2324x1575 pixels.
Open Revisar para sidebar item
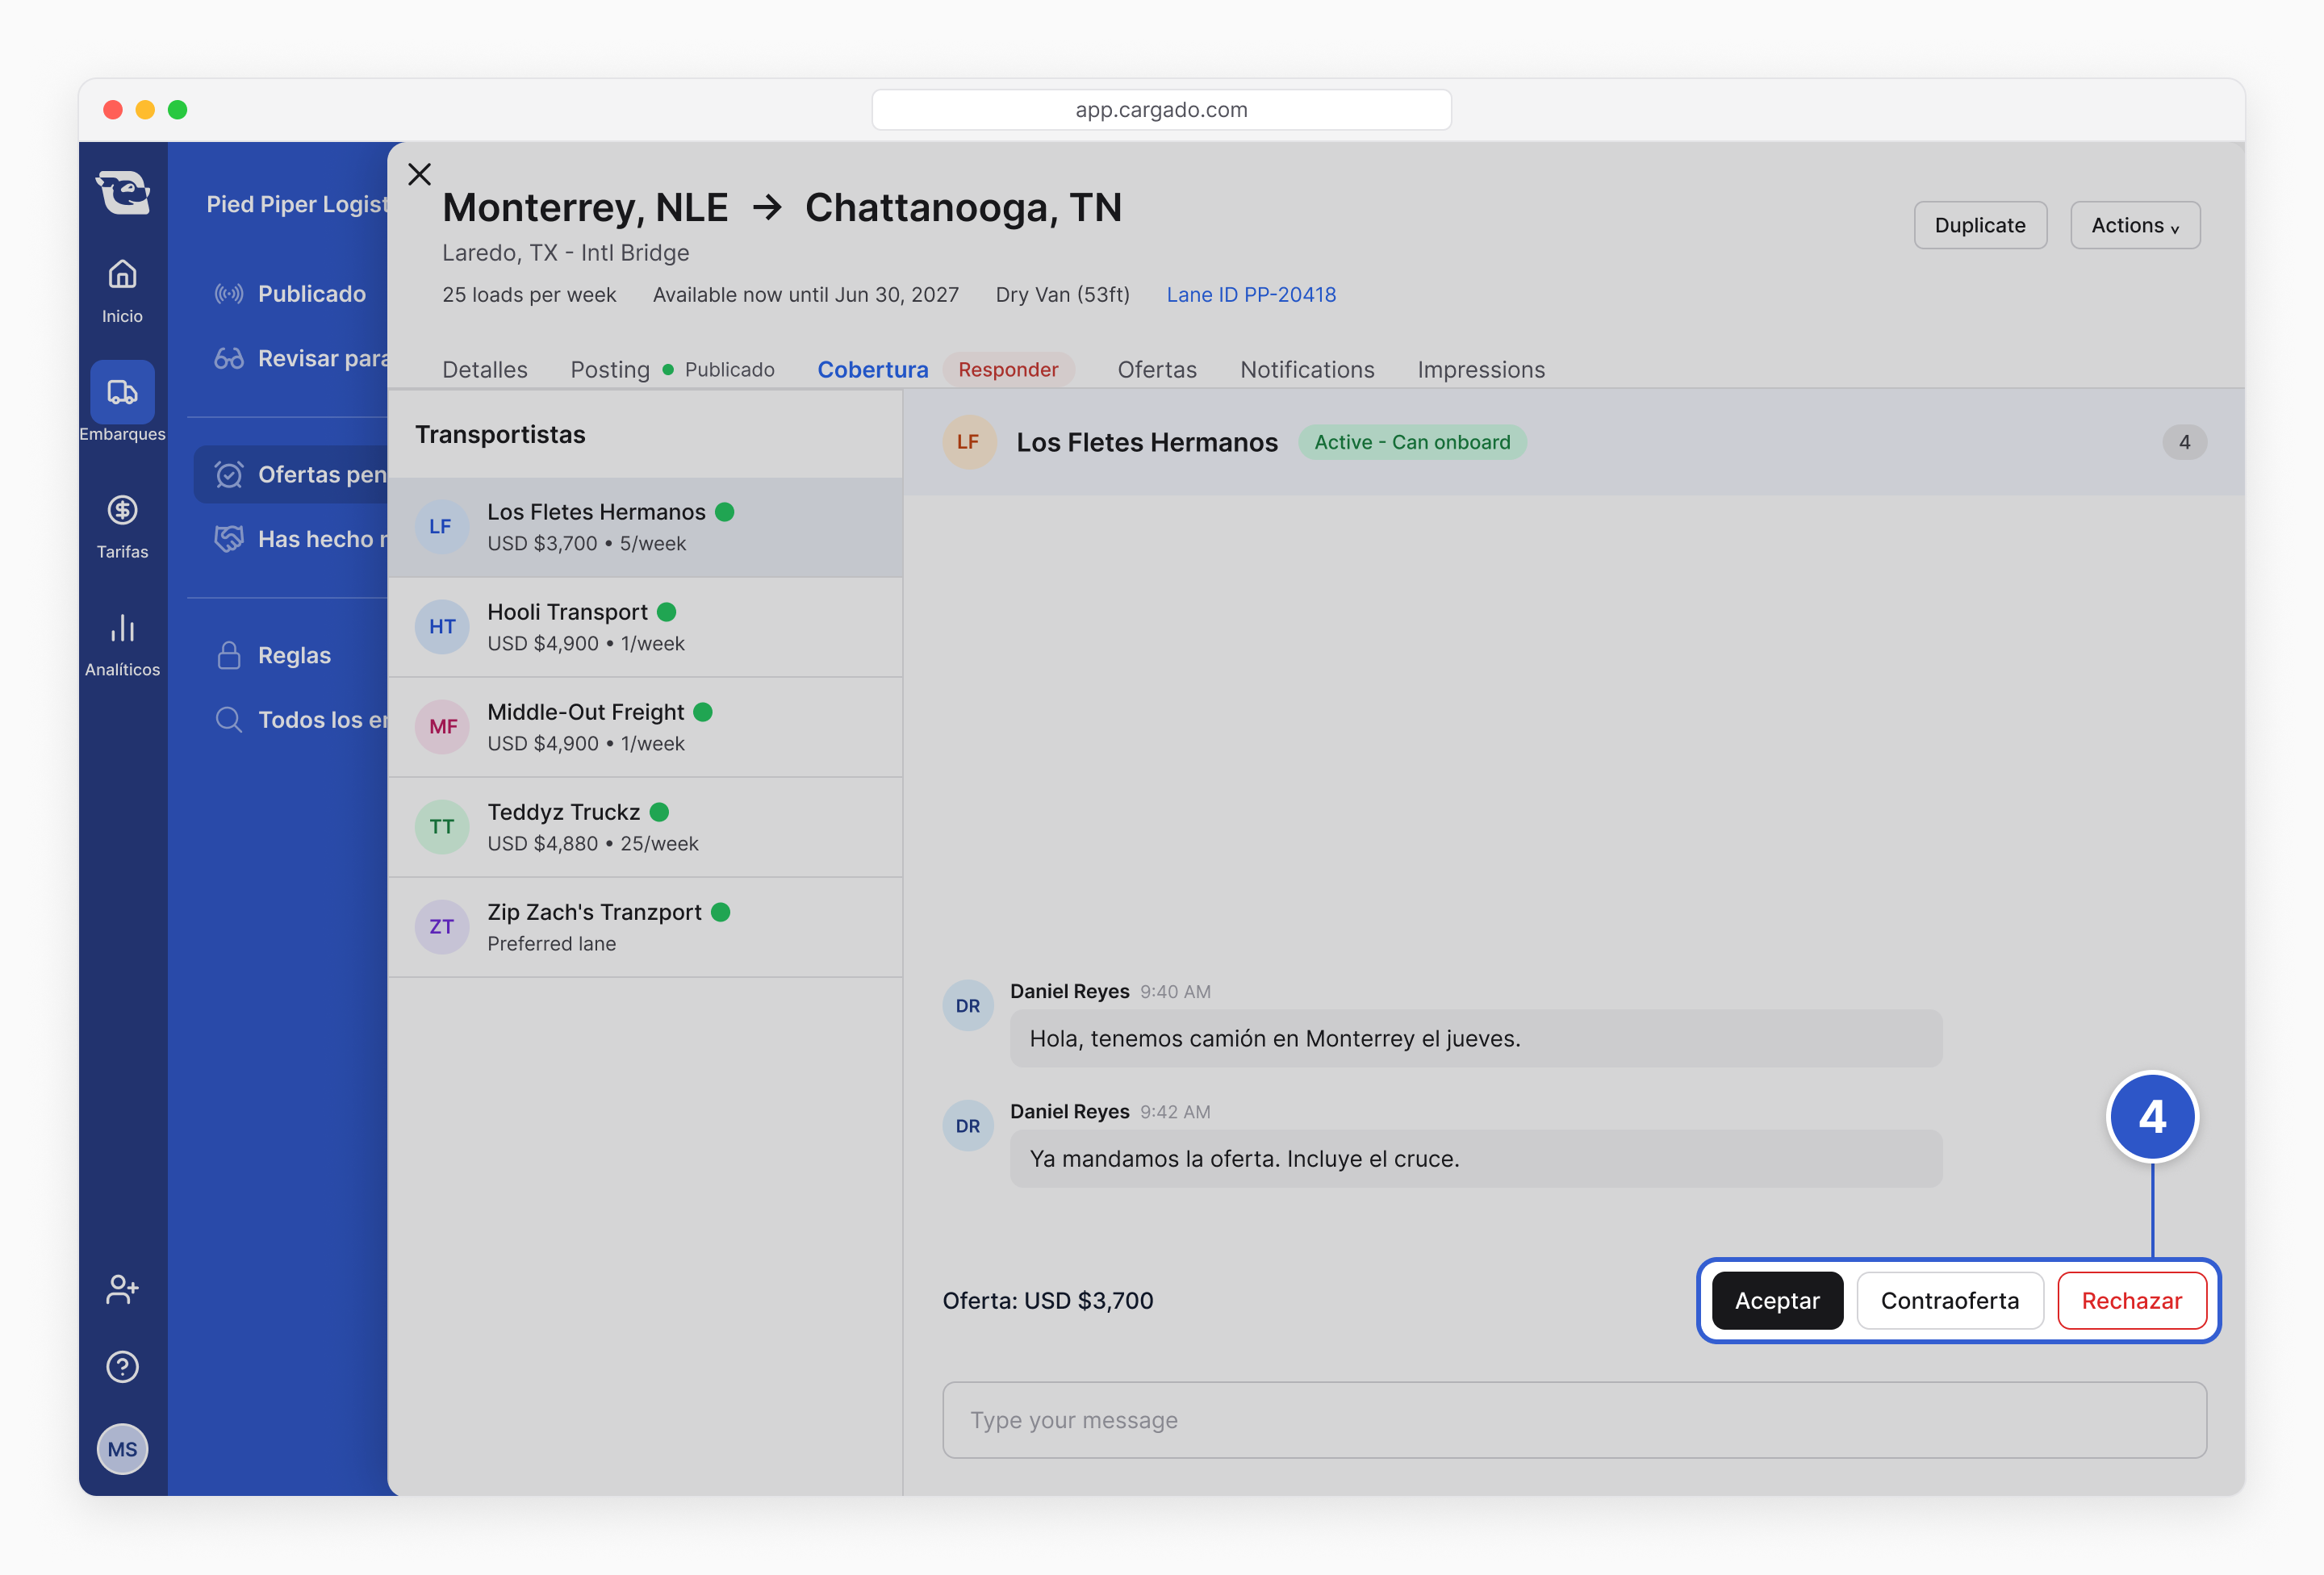coord(300,358)
